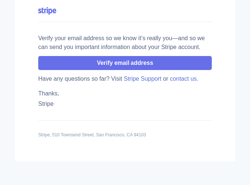
Task: Click the empty gray area below the card
Action: pos(125,173)
